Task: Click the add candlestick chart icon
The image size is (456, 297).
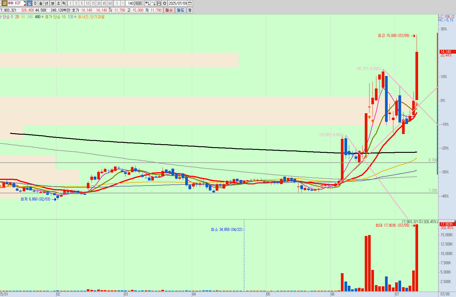Action: [148, 3]
